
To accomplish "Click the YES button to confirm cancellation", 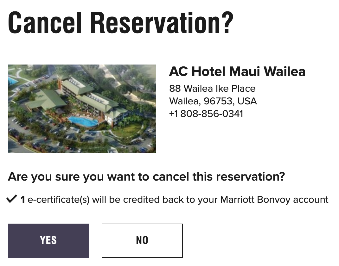I will [48, 240].
